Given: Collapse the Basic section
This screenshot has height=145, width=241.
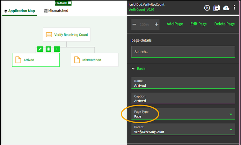Looking at the screenshot, I should pyautogui.click(x=133, y=69).
